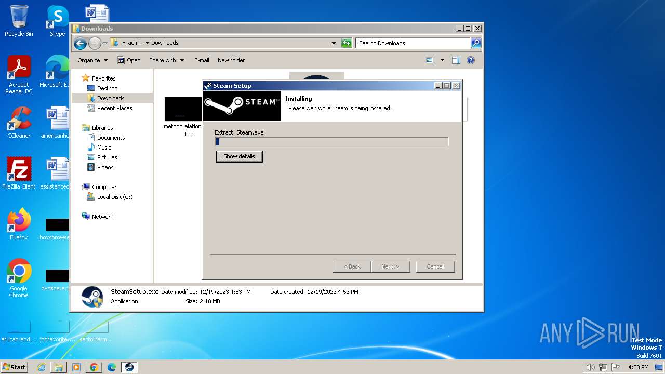
Task: Open Explorer help question mark icon
Action: tap(471, 60)
